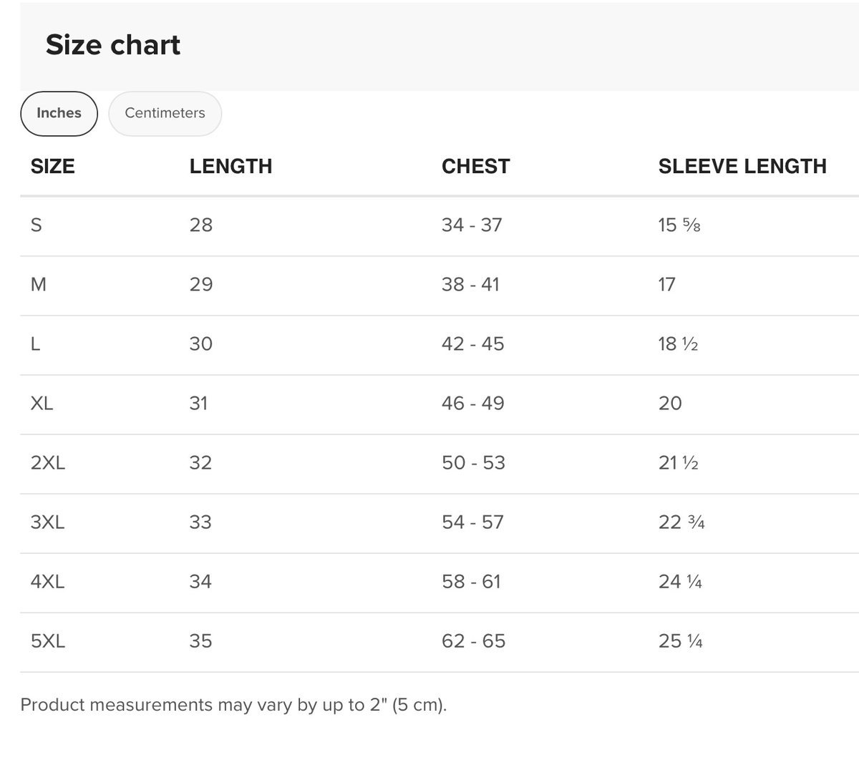Click the LENGTH column header
The height and width of the screenshot is (760, 859).
pos(230,166)
